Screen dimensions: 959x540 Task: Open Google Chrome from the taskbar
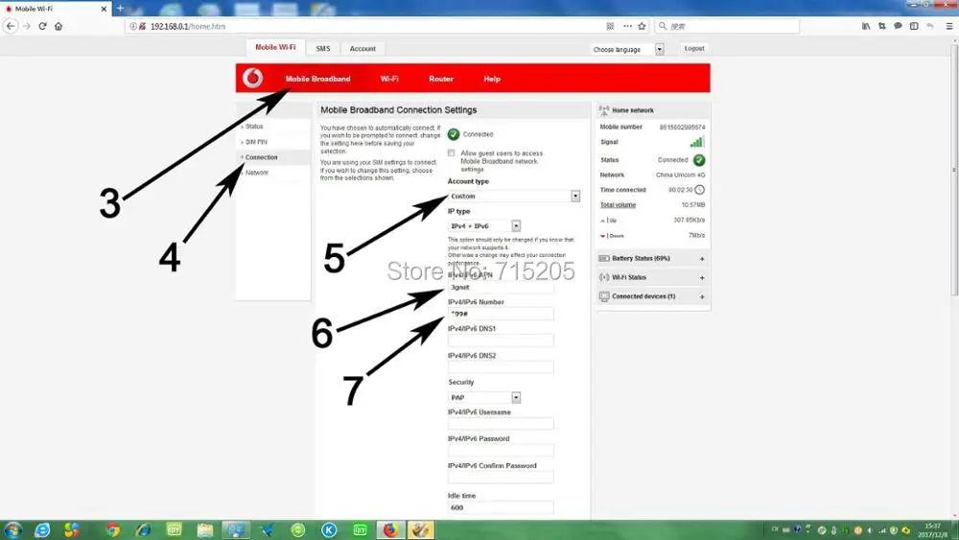[112, 529]
